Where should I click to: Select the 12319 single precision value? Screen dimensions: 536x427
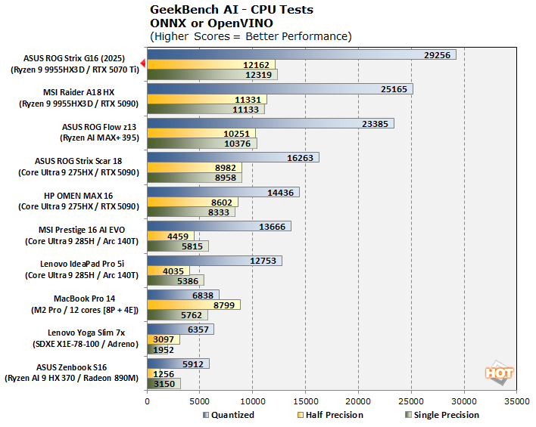click(258, 75)
